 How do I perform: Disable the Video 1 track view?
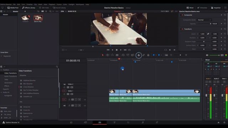(x=72, y=94)
